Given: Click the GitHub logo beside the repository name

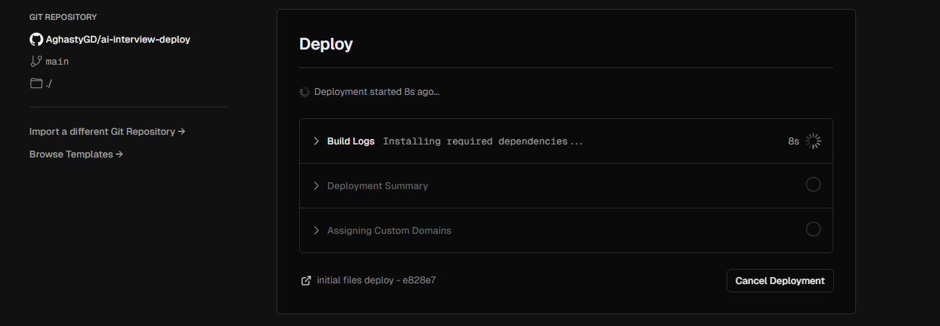Looking at the screenshot, I should 36,39.
